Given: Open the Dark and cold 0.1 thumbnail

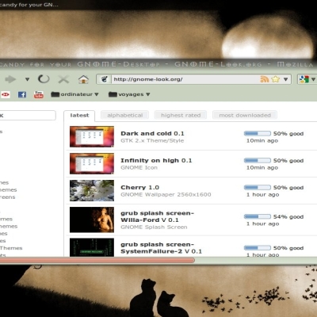Looking at the screenshot, I should click(92, 136).
